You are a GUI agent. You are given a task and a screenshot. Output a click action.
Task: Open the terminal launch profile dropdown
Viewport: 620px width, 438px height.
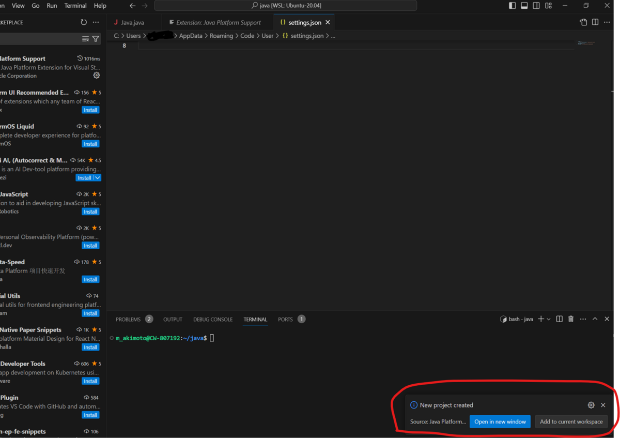pos(549,319)
